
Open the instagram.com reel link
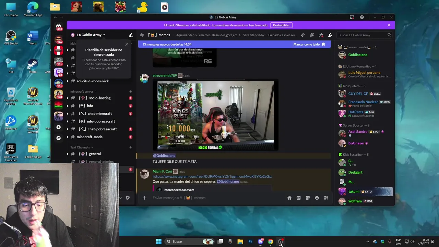point(212,176)
